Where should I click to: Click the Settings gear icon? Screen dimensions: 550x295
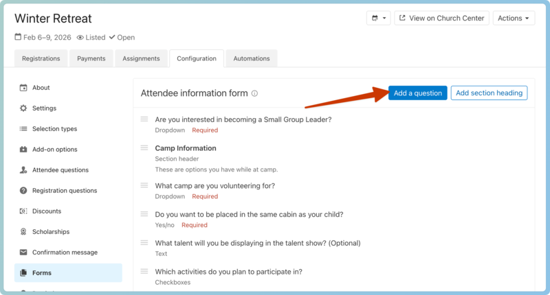[x=23, y=108]
